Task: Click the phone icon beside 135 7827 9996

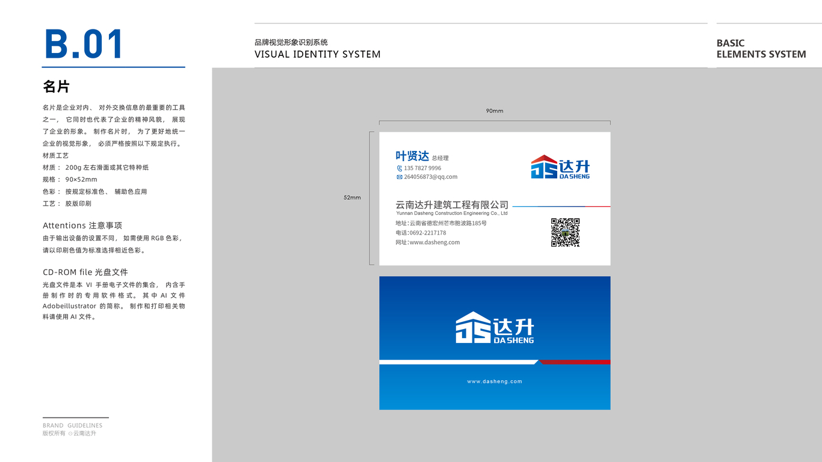Action: 399,168
